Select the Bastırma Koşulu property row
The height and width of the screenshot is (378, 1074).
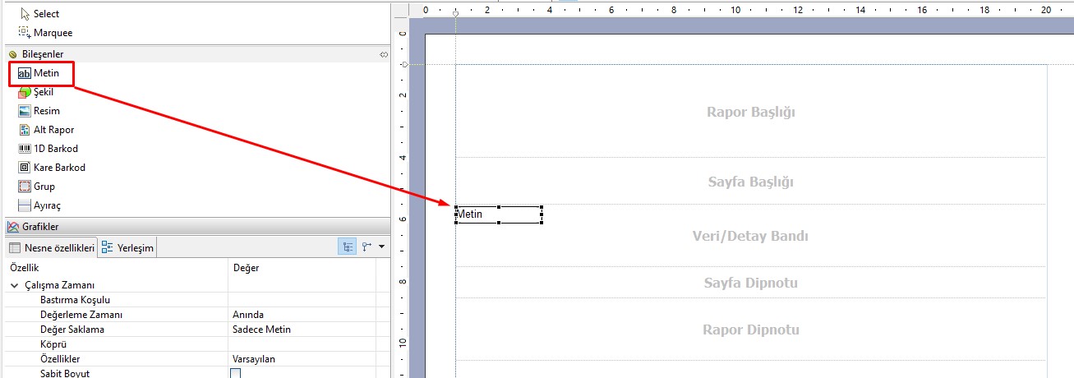(x=197, y=300)
